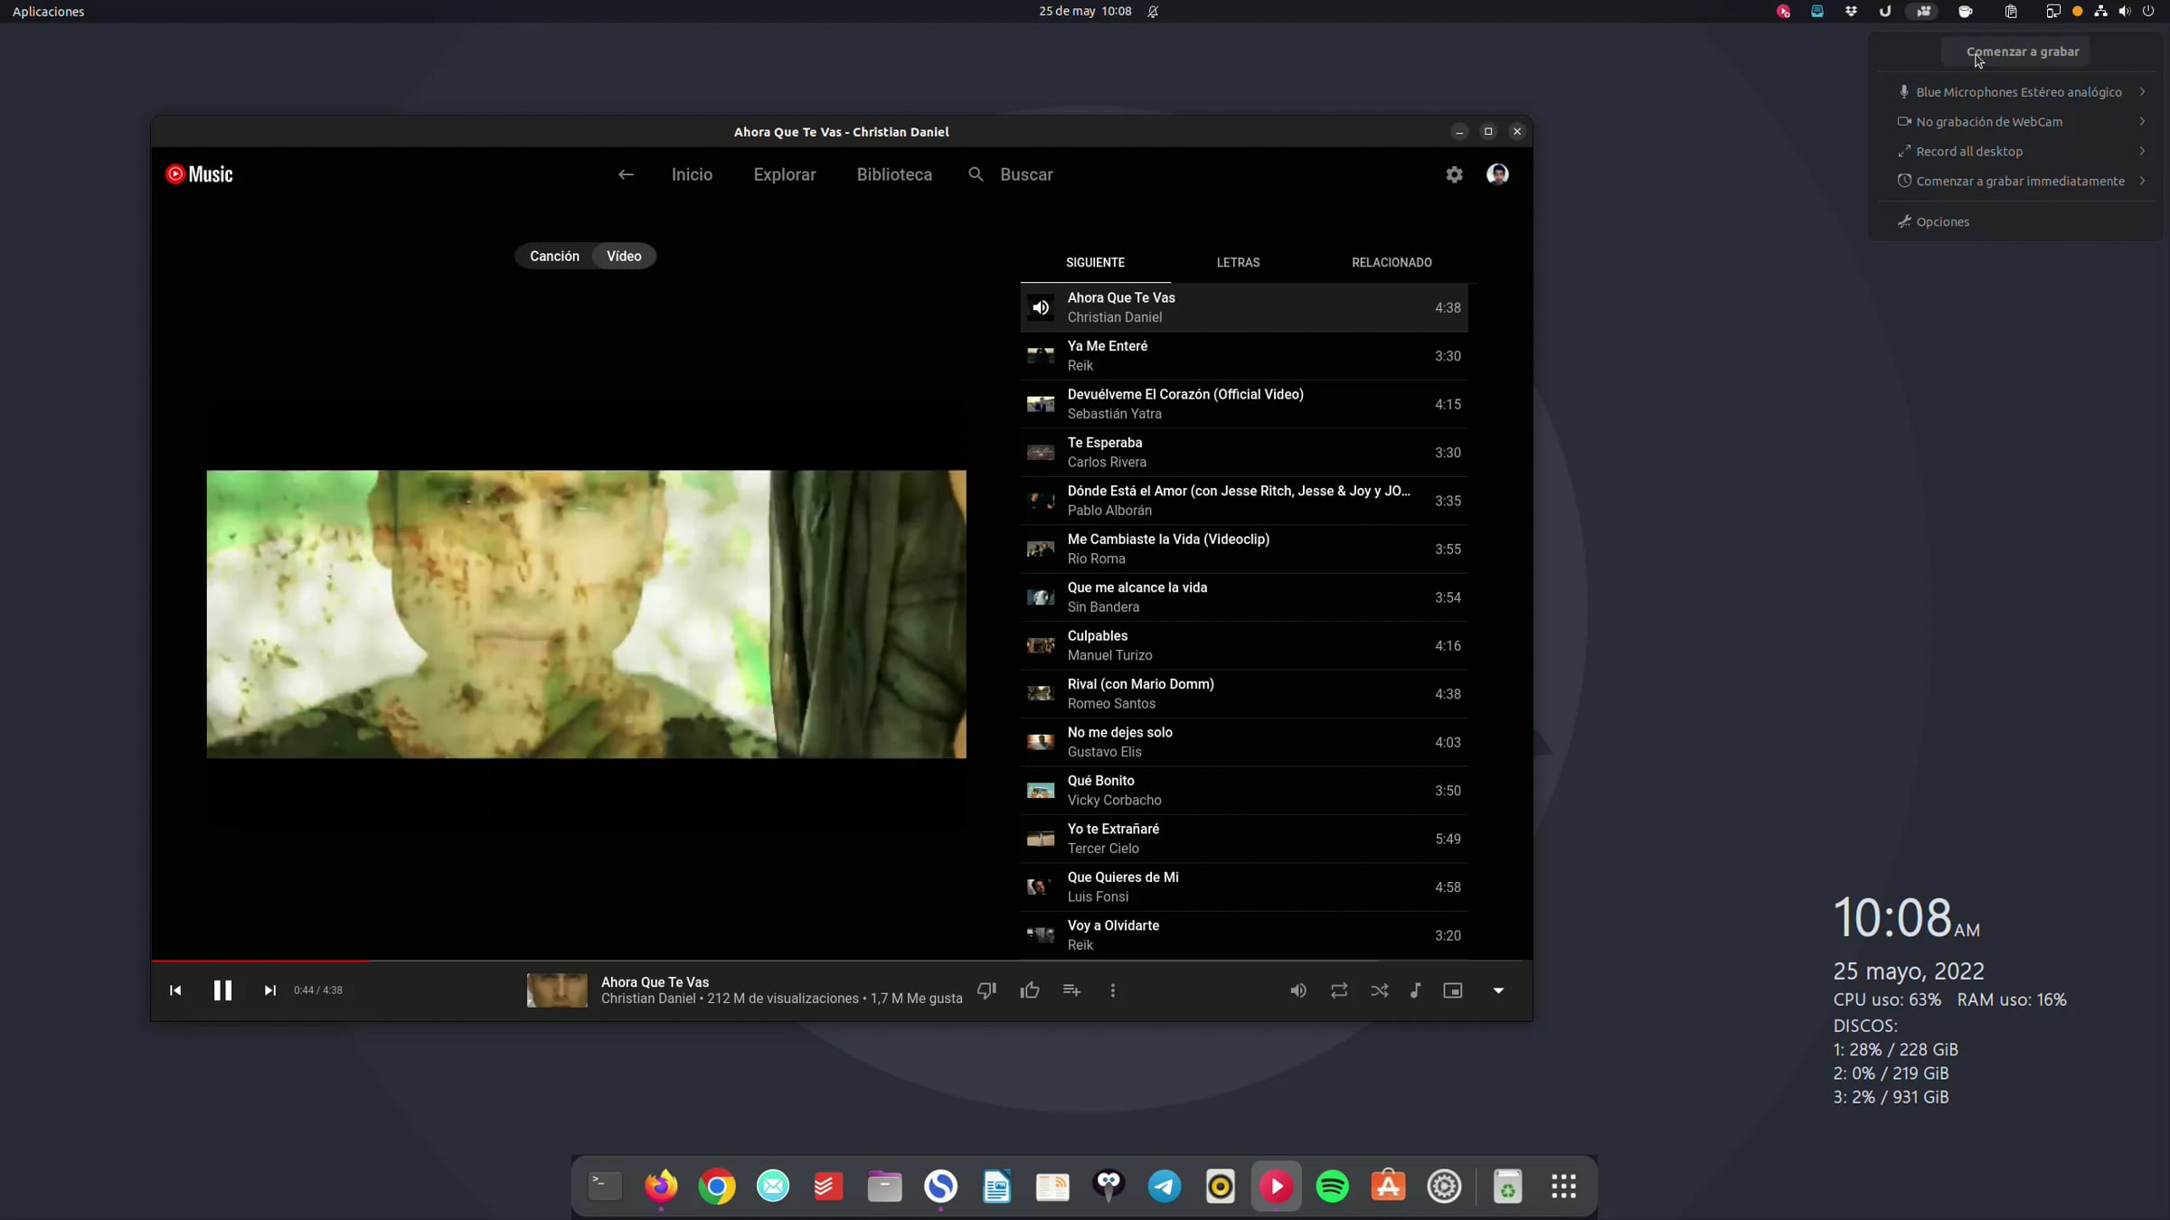
Task: Expand Comenzar a grabar inmediatamente submenu
Action: tap(2020, 182)
